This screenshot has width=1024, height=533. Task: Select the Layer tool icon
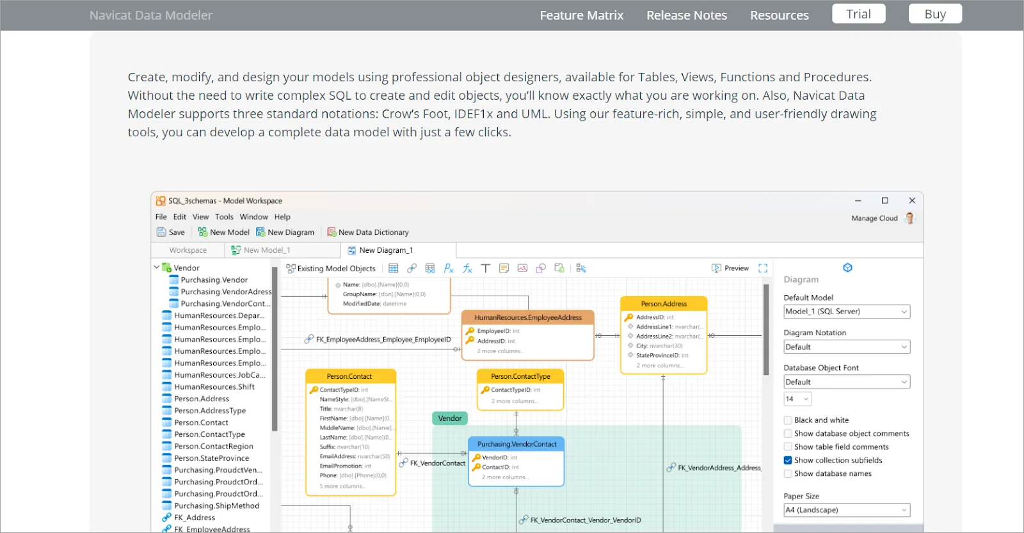(559, 269)
